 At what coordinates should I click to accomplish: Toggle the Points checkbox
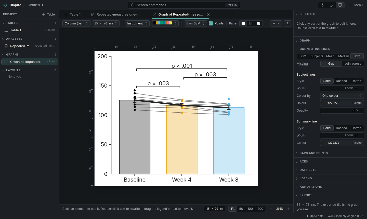click(x=211, y=23)
